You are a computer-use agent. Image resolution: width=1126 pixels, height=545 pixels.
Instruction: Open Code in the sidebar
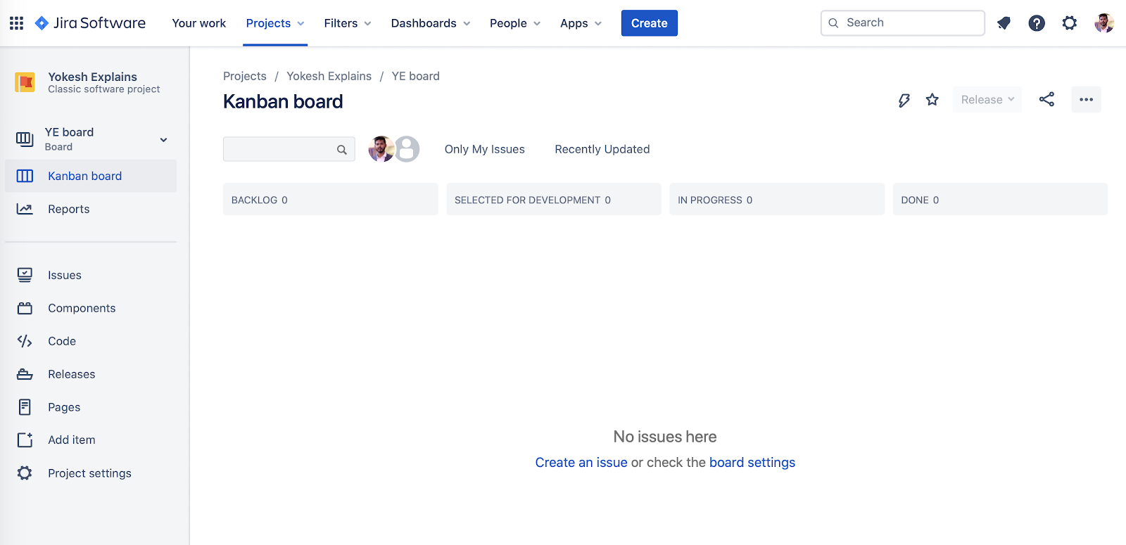point(91,341)
